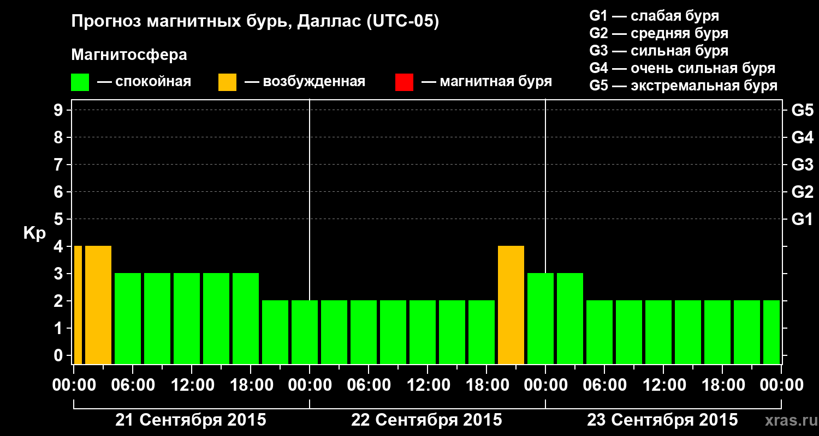
Task: Click the 06:00 time label under 22 September
Action: coord(369,385)
